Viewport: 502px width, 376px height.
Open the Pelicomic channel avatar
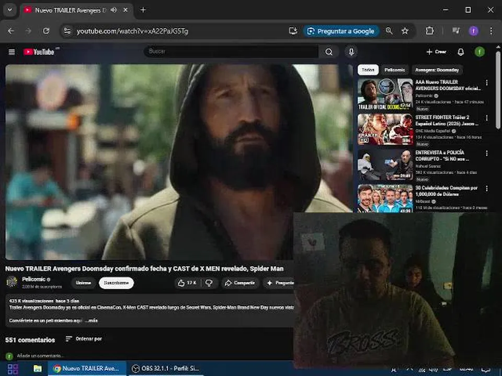coord(12,283)
